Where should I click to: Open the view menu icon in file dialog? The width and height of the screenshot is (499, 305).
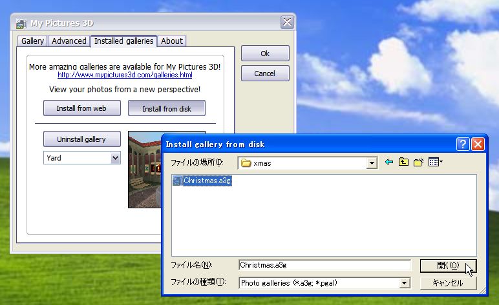coord(436,162)
